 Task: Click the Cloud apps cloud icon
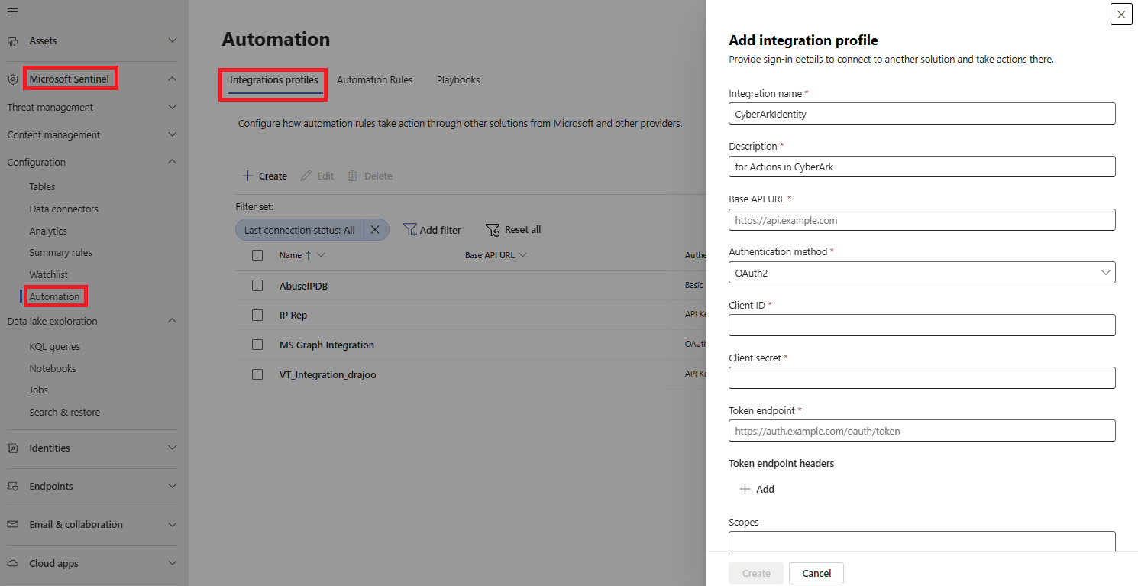coord(13,563)
